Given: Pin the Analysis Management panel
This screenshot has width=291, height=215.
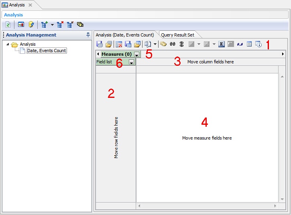Looking at the screenshot, I should tap(88, 34).
